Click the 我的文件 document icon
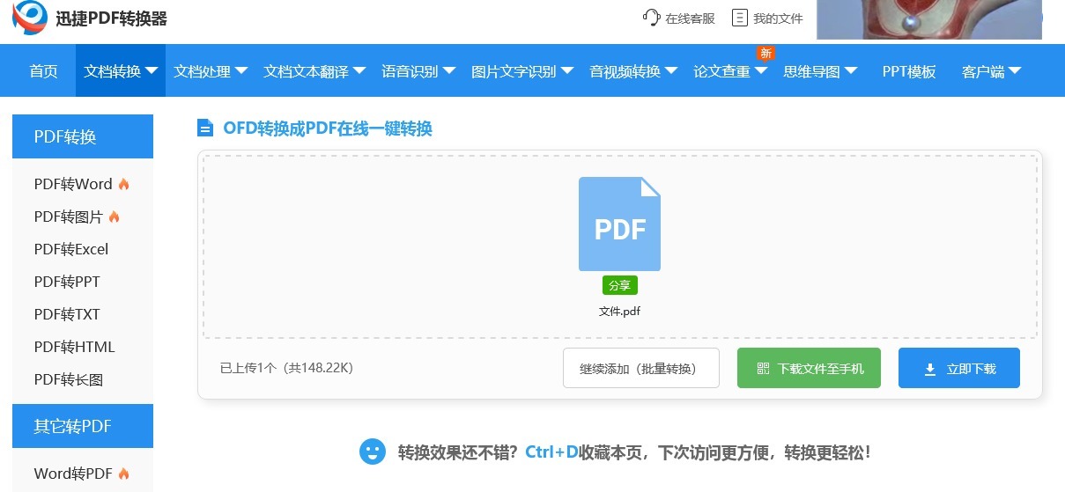 tap(740, 18)
